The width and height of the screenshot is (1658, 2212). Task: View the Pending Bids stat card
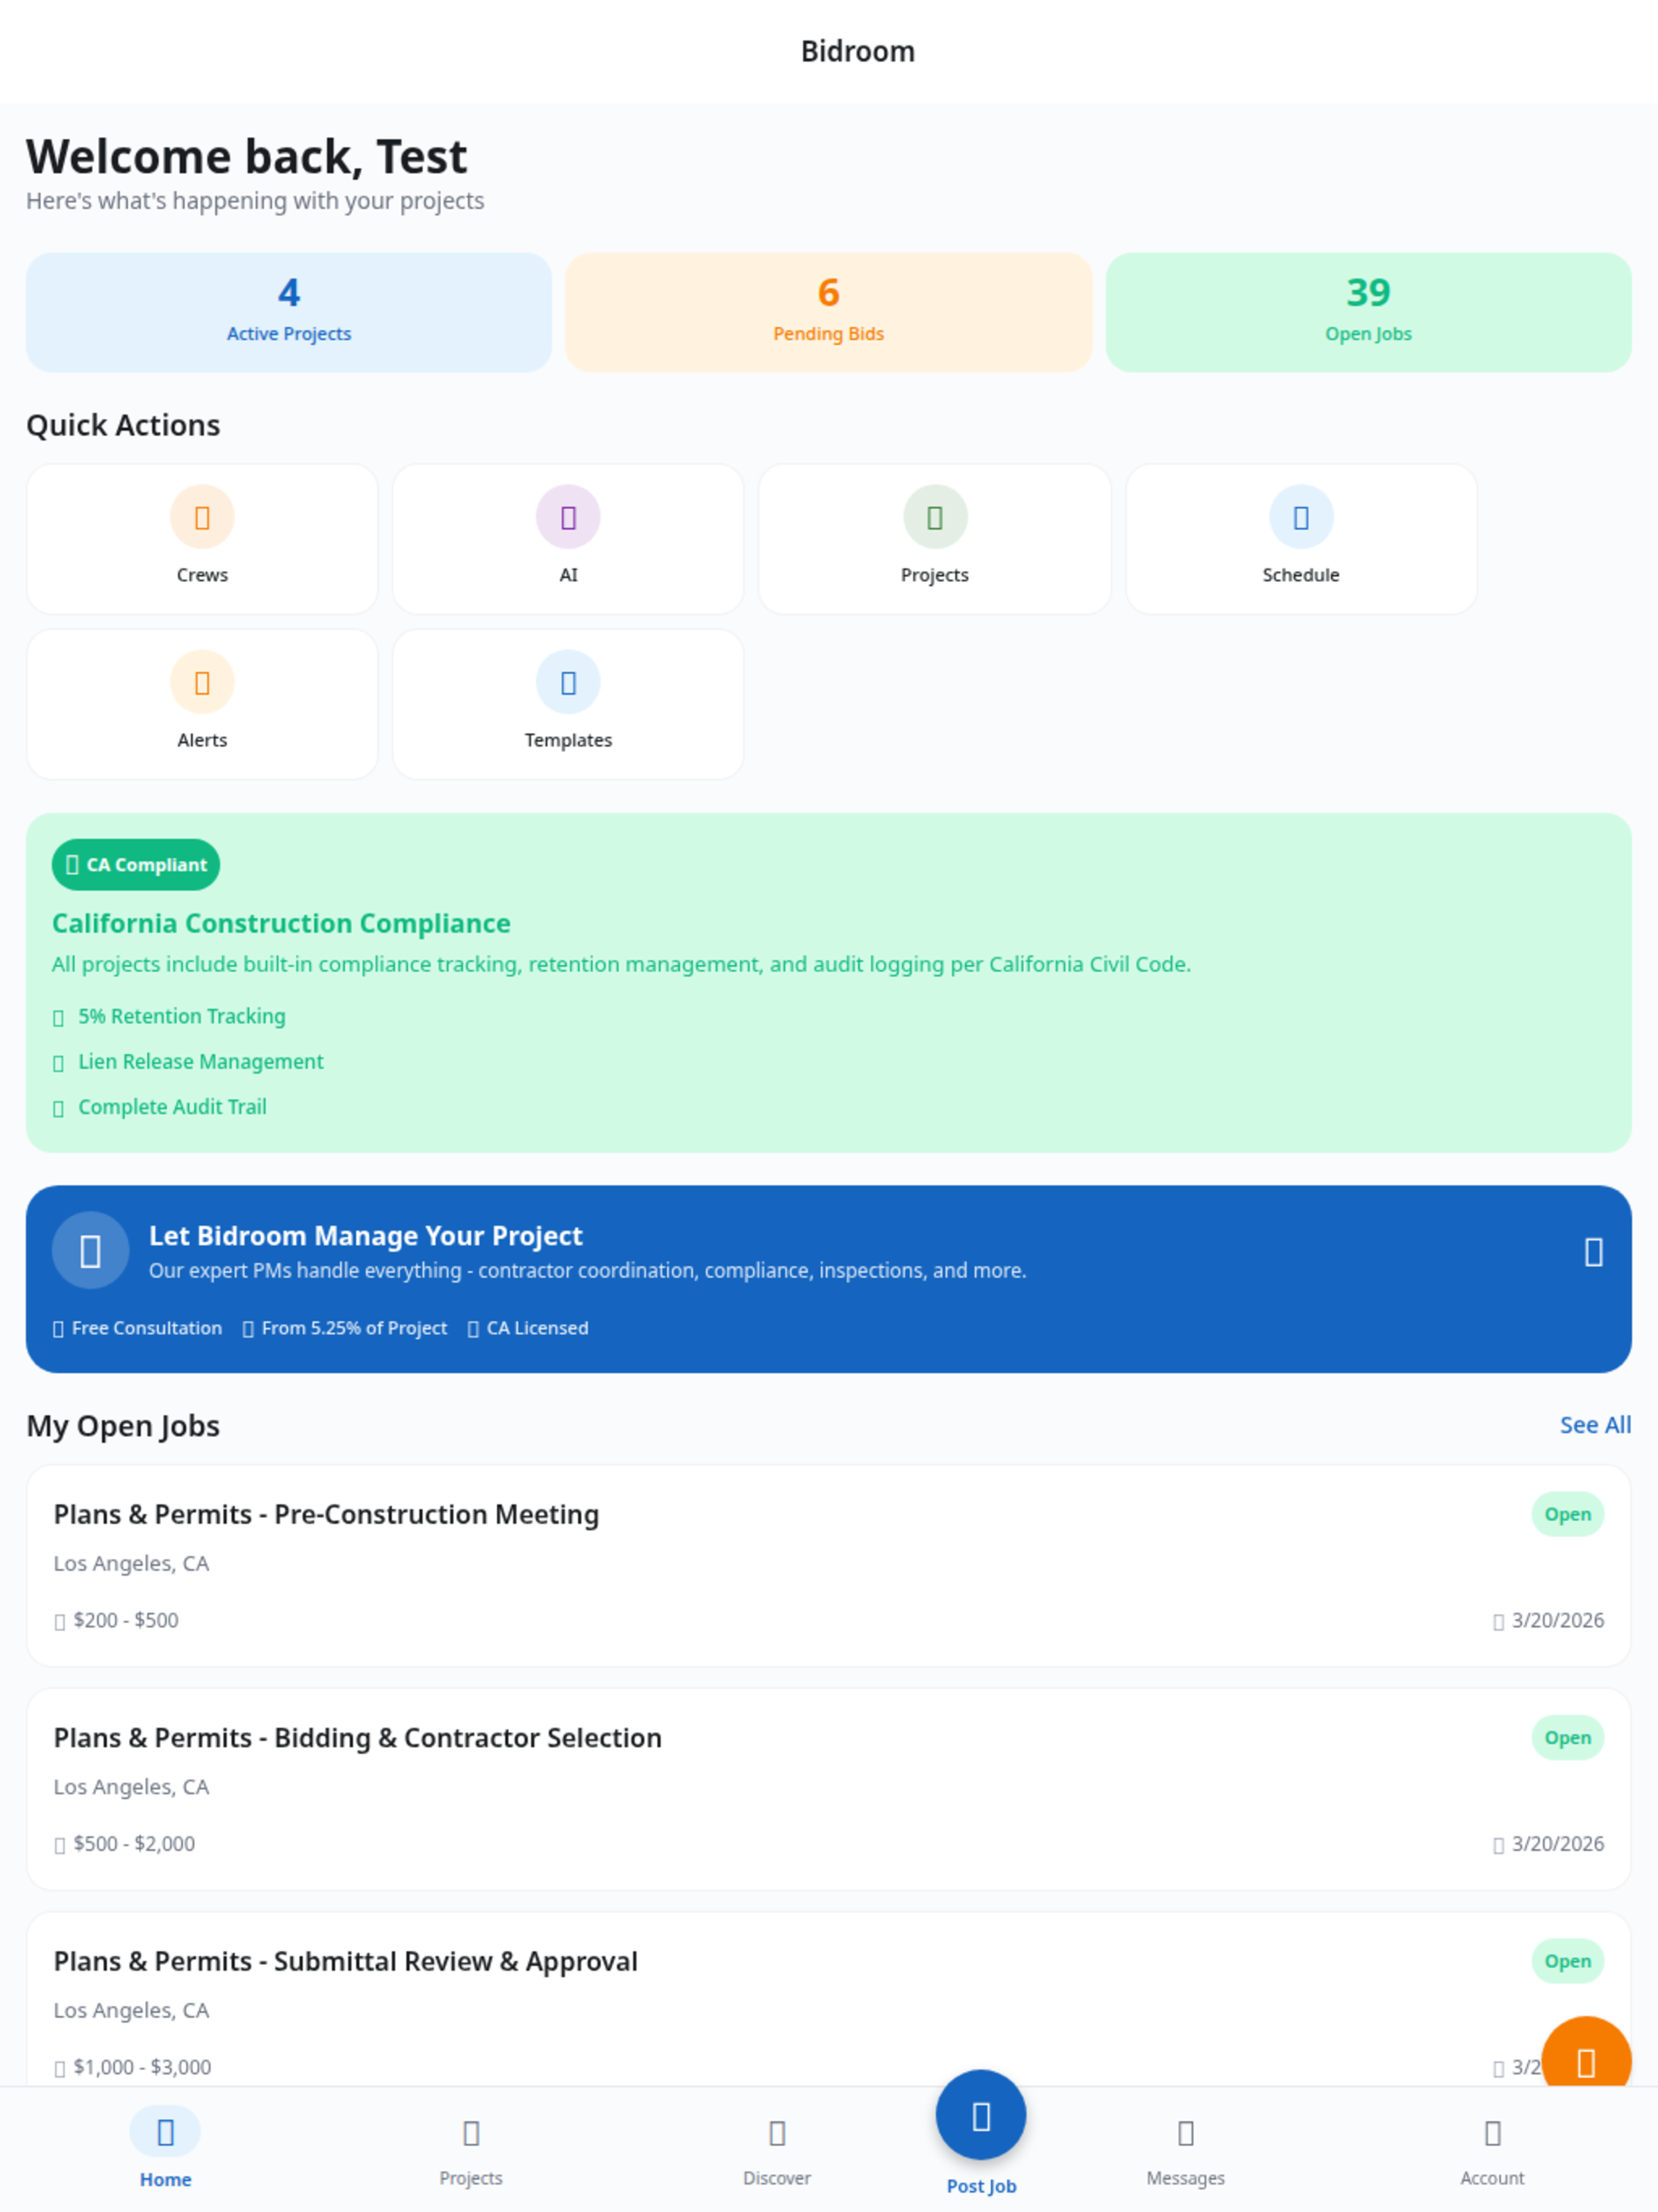(828, 312)
